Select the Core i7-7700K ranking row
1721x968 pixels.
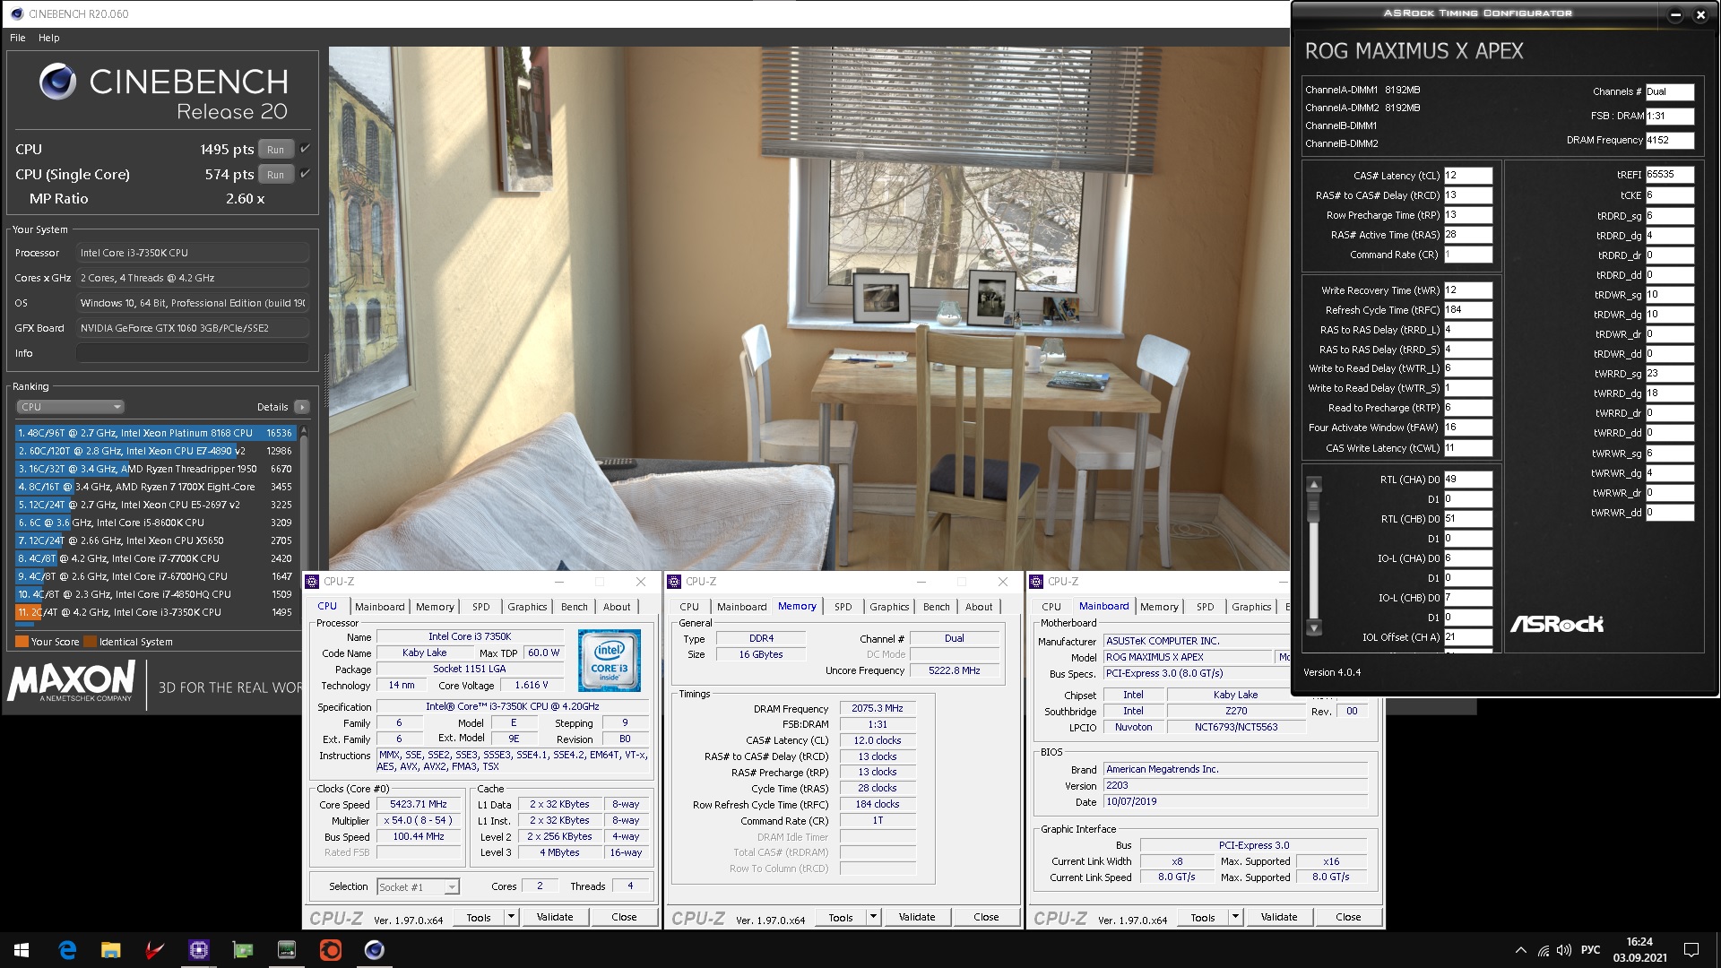click(154, 558)
